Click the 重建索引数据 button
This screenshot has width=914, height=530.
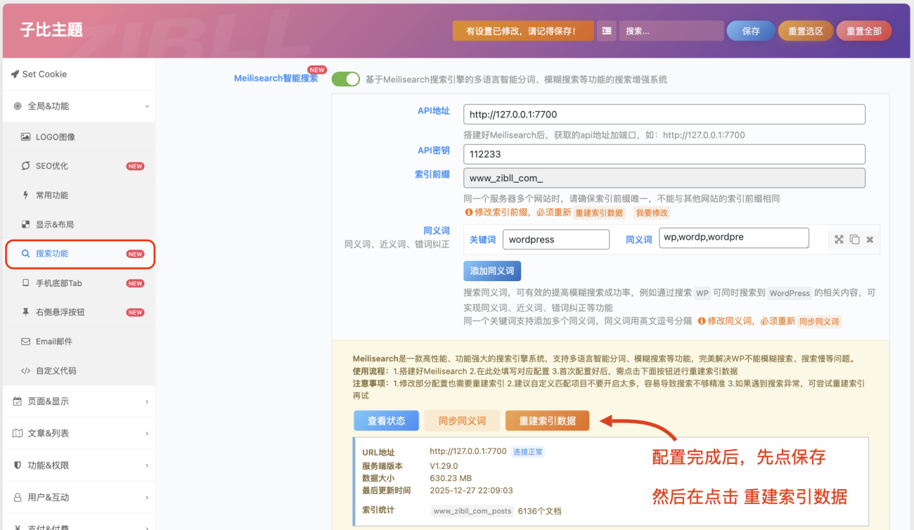coord(547,420)
